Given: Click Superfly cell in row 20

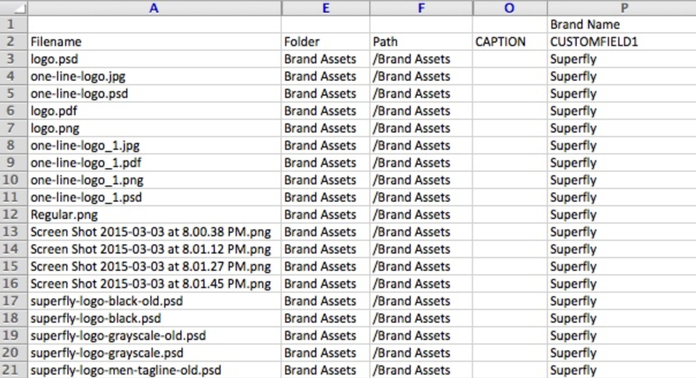Looking at the screenshot, I should coord(622,353).
